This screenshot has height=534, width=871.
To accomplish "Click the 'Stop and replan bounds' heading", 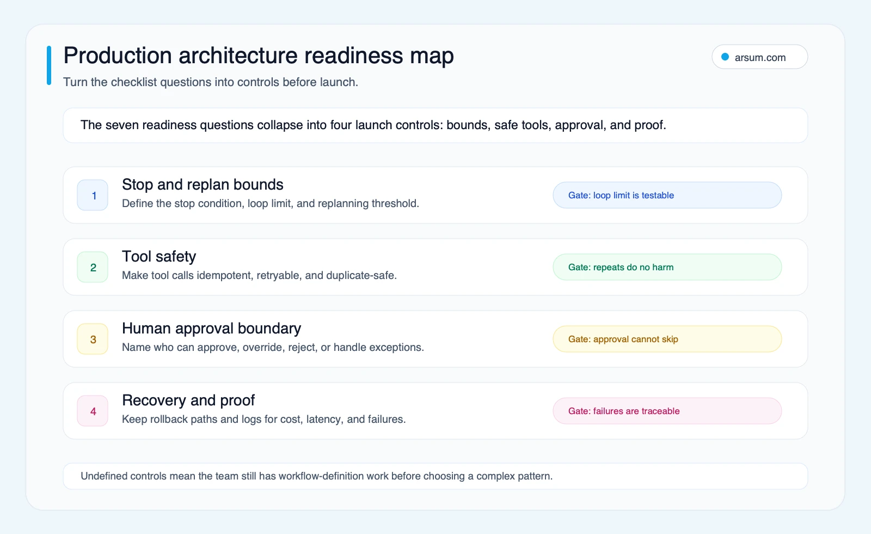I will [x=203, y=184].
